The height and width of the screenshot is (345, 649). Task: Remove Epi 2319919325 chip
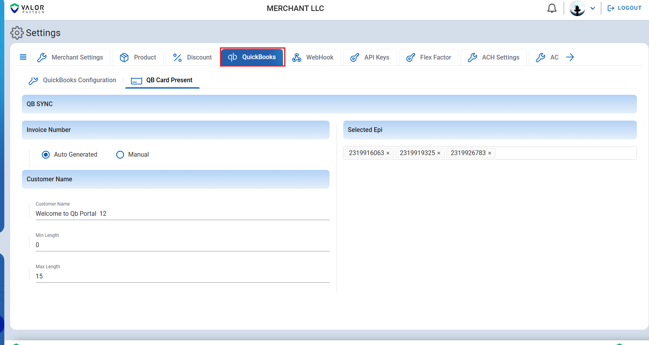pos(439,153)
